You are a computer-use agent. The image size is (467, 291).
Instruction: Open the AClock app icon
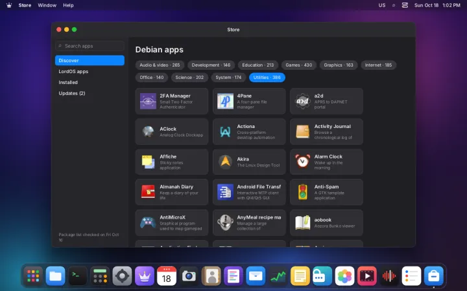(x=148, y=131)
